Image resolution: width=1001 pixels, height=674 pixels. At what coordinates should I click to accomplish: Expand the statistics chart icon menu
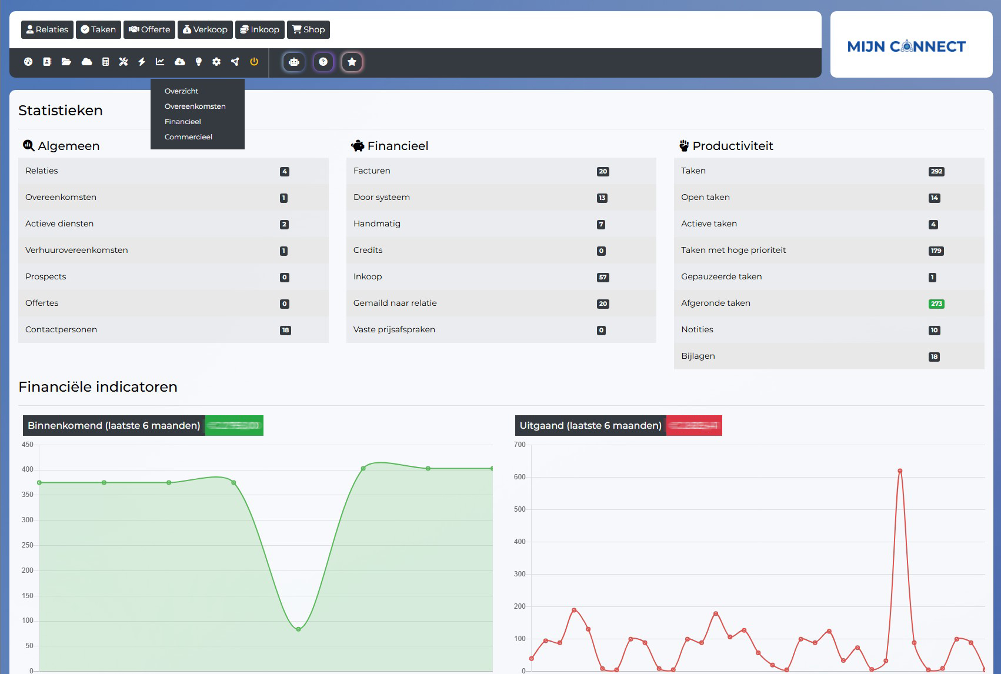coord(160,62)
